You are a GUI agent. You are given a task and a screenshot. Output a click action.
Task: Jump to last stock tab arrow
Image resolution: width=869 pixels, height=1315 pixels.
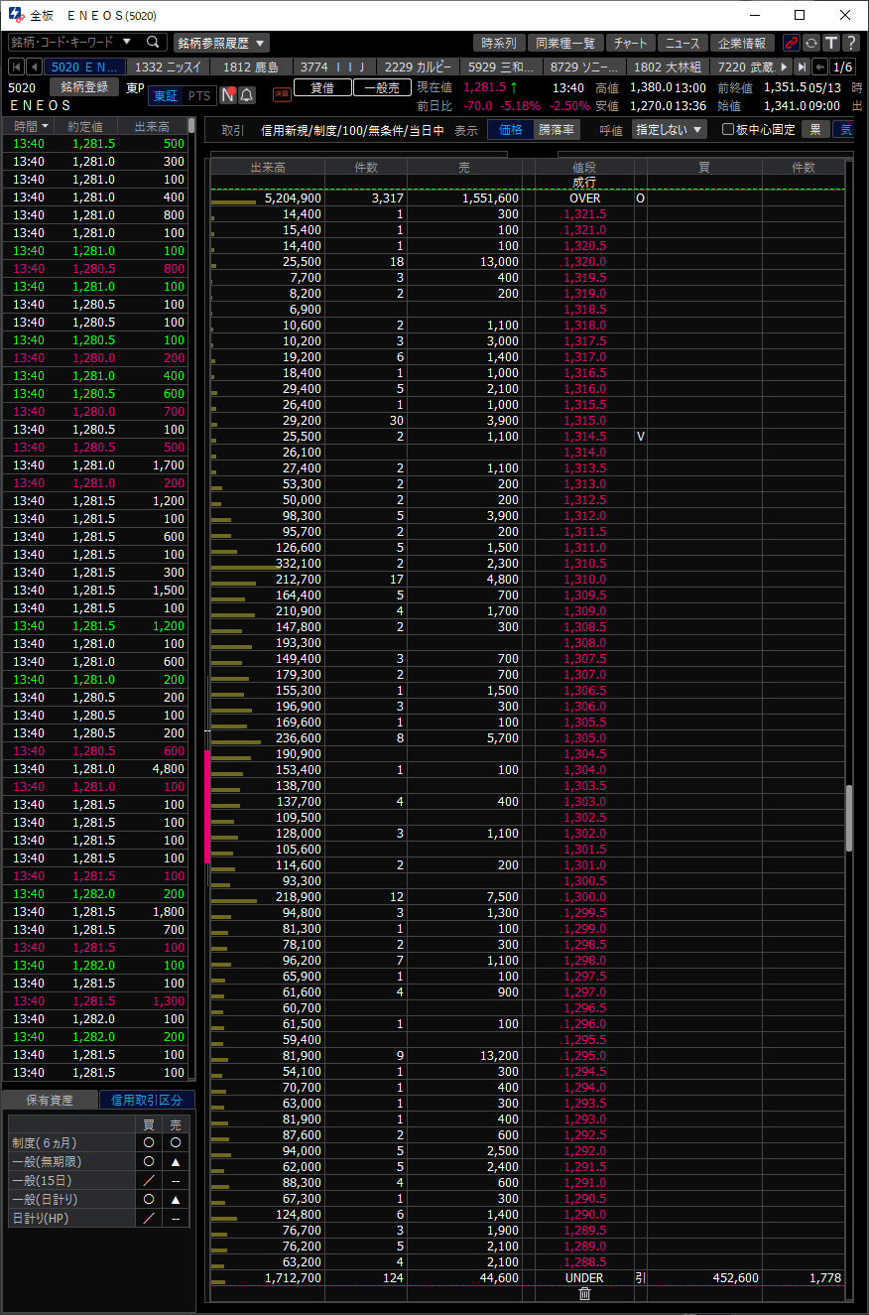803,67
